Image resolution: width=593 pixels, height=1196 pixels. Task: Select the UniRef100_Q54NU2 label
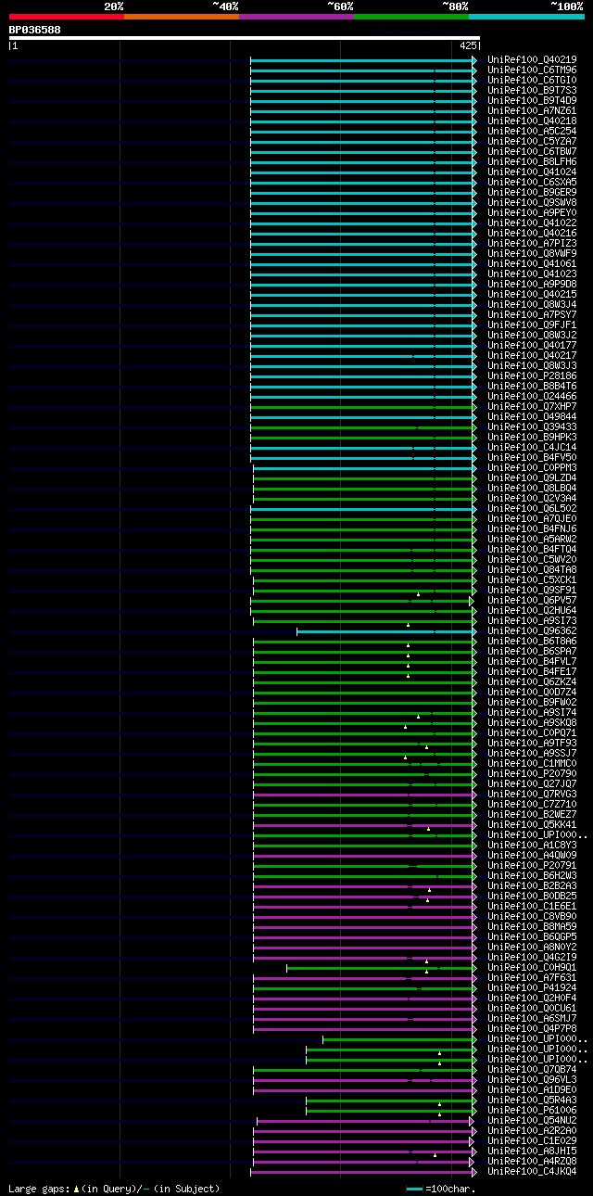click(x=532, y=1121)
